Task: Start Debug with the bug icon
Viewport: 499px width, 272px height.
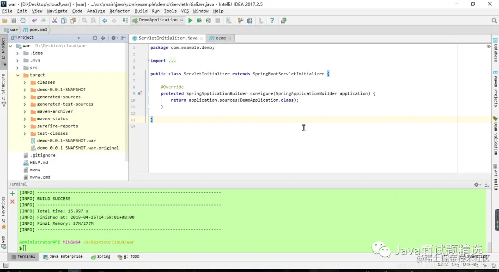Action: click(x=199, y=21)
